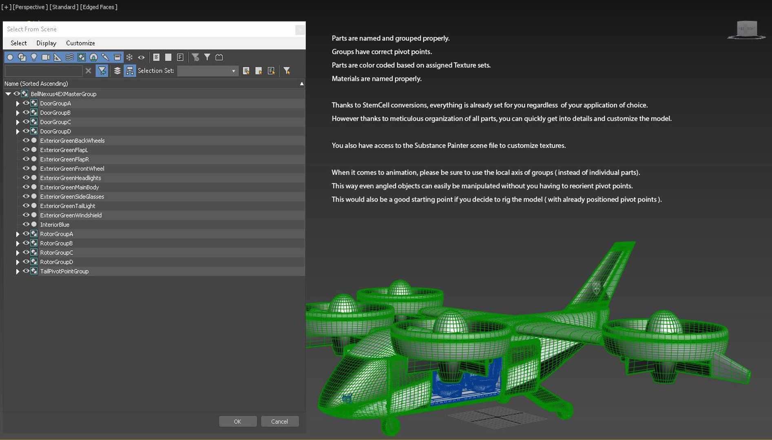Open the Select menu

click(x=18, y=43)
